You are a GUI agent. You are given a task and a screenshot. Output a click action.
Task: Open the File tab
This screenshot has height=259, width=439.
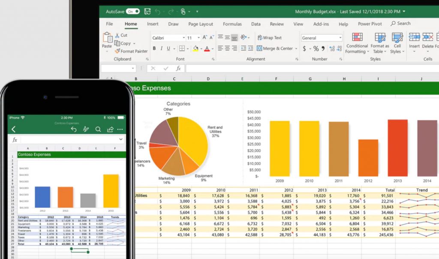[x=109, y=24]
